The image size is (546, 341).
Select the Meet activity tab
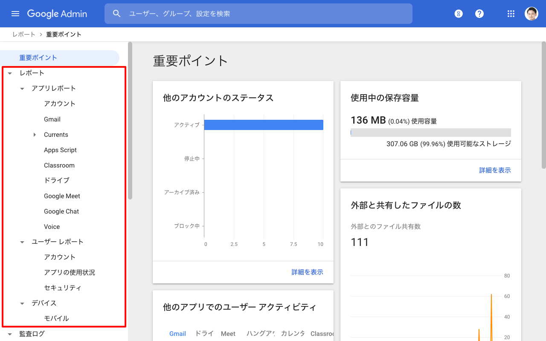pyautogui.click(x=228, y=334)
